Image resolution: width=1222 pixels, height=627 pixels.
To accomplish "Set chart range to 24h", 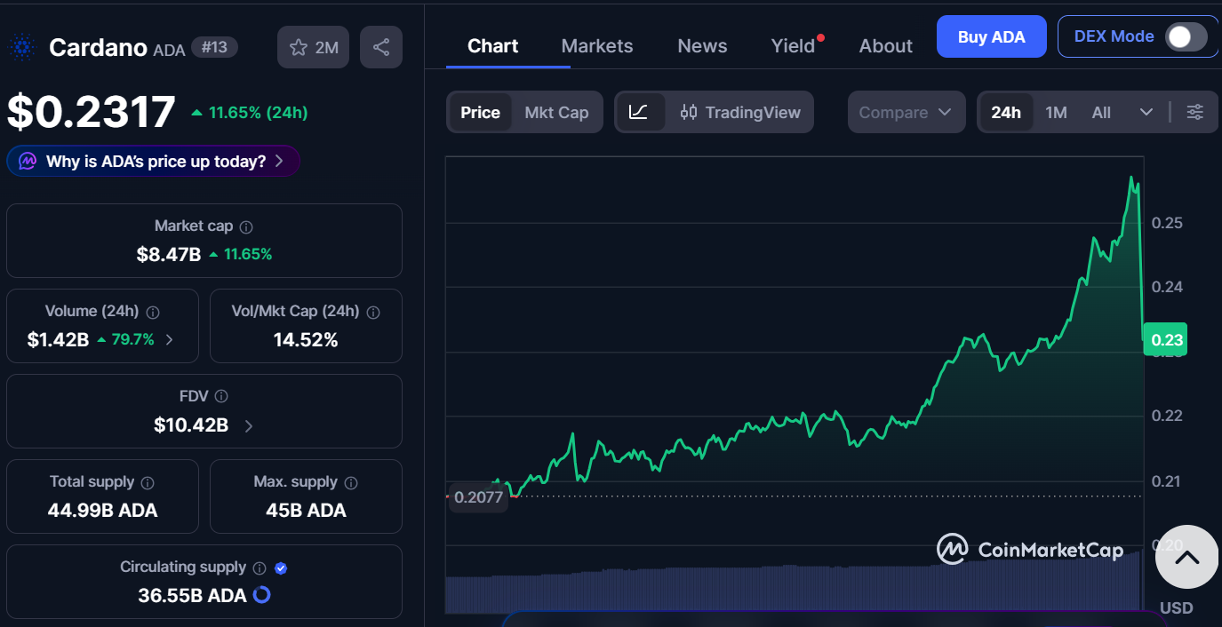I will click(x=1006, y=112).
